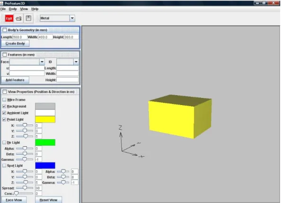Click the Spot Light Gamma slider
Screen dimensions: 282x203
pyautogui.click(x=63, y=183)
